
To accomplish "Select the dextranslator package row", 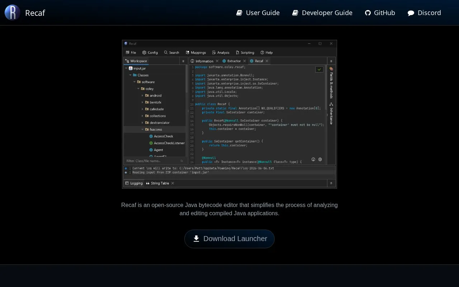I will (155, 123).
